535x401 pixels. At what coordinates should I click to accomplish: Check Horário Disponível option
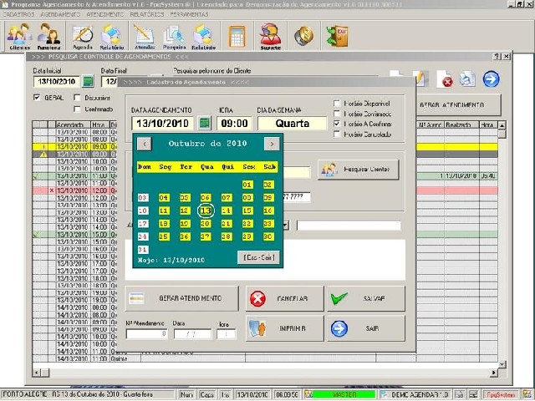337,104
